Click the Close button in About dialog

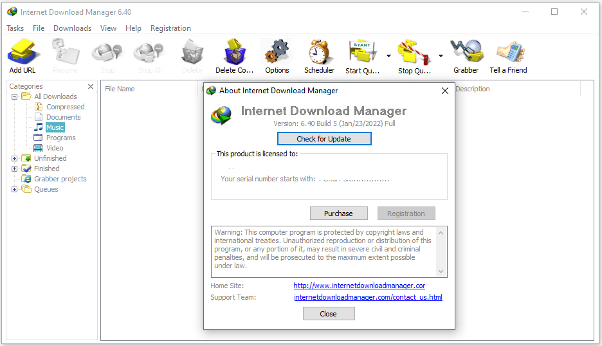[x=329, y=314]
